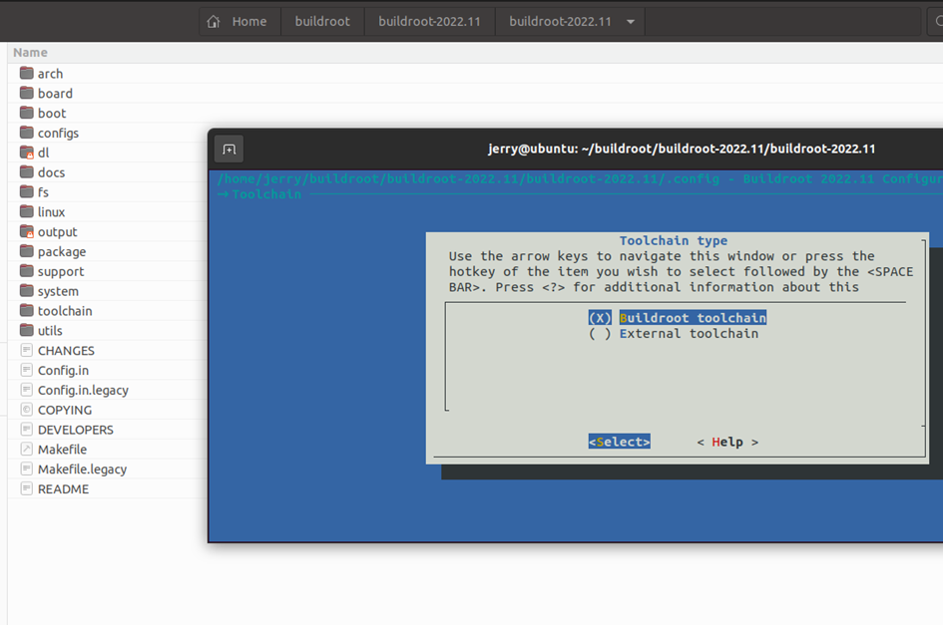Select the package folder icon
Image resolution: width=943 pixels, height=625 pixels.
pyautogui.click(x=27, y=251)
